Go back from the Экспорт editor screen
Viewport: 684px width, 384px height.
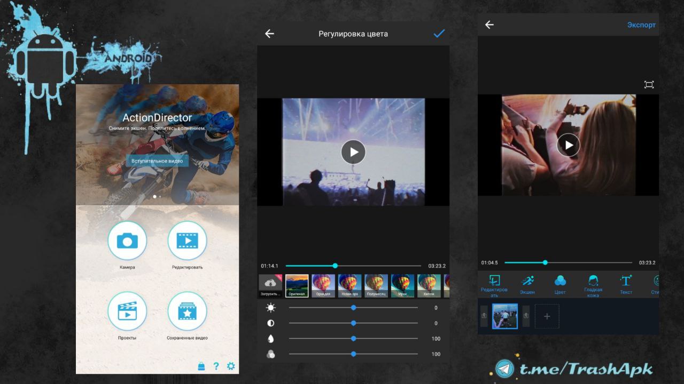click(489, 25)
